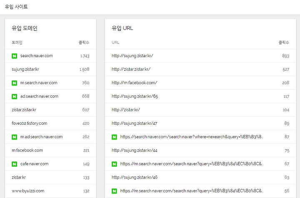The width and height of the screenshot is (300, 198).
Task: Open the m.search.naver.com URL with 67 clicks
Action: (x=192, y=164)
